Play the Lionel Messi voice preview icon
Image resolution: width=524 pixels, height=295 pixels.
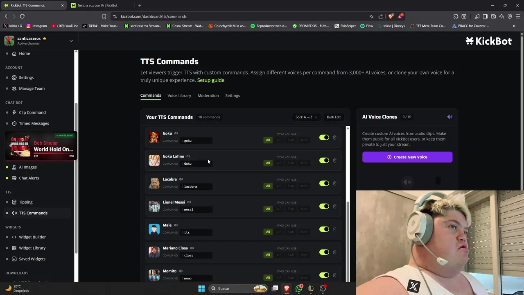(189, 202)
